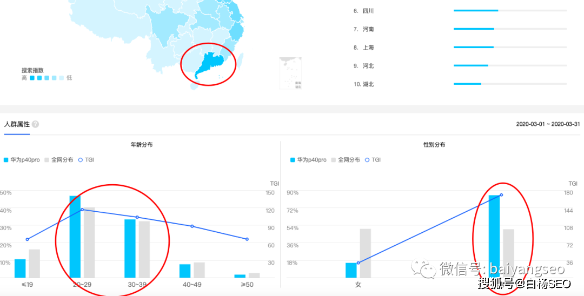The height and width of the screenshot is (296, 584).
Task: Pick the lightest search index legend swatch next to 低
Action: pyautogui.click(x=62, y=78)
